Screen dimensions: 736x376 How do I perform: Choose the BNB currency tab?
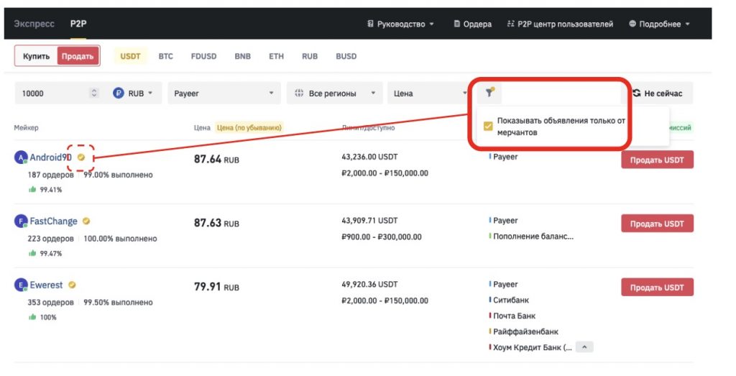point(243,56)
